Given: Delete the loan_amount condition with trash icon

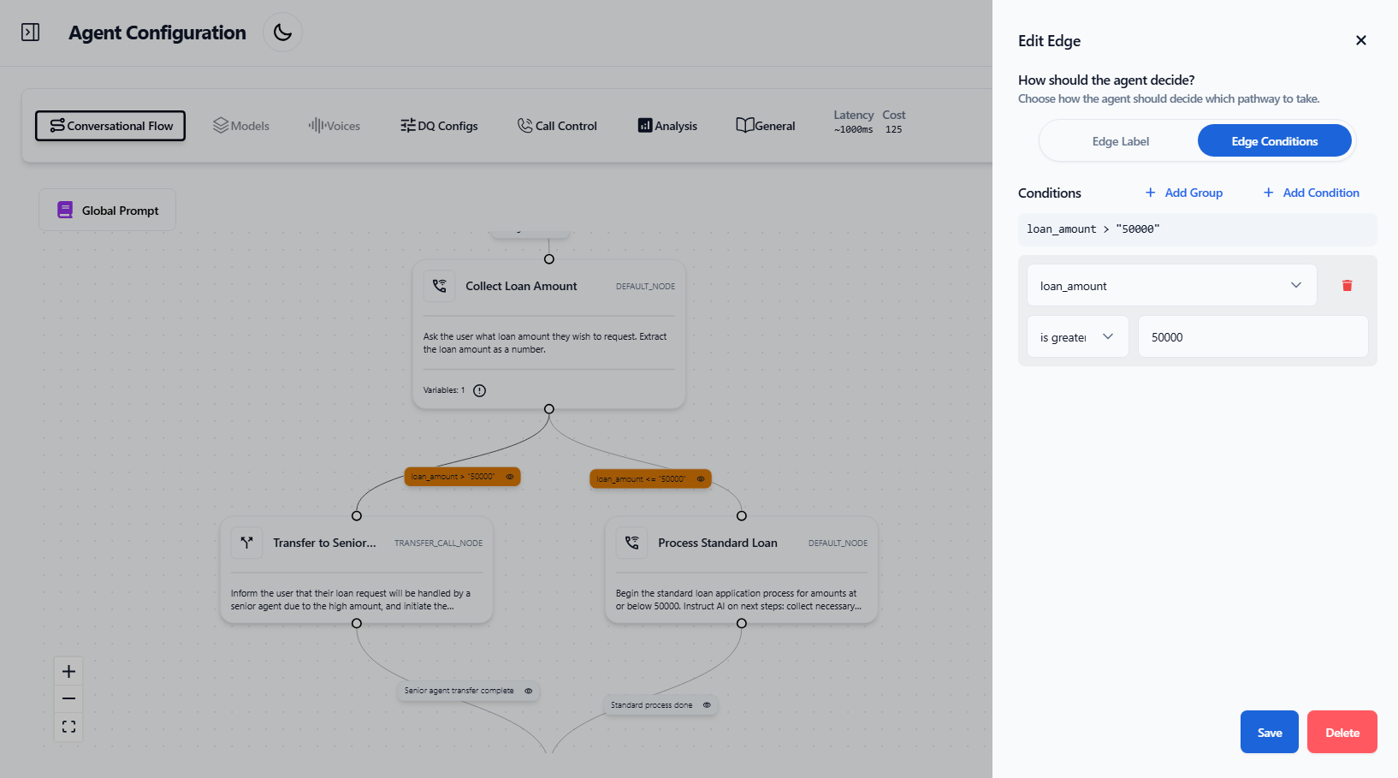Looking at the screenshot, I should 1347,286.
